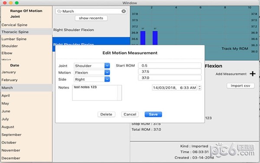Click the Save button
Screen dimensions: 260x163
pyautogui.click(x=153, y=114)
